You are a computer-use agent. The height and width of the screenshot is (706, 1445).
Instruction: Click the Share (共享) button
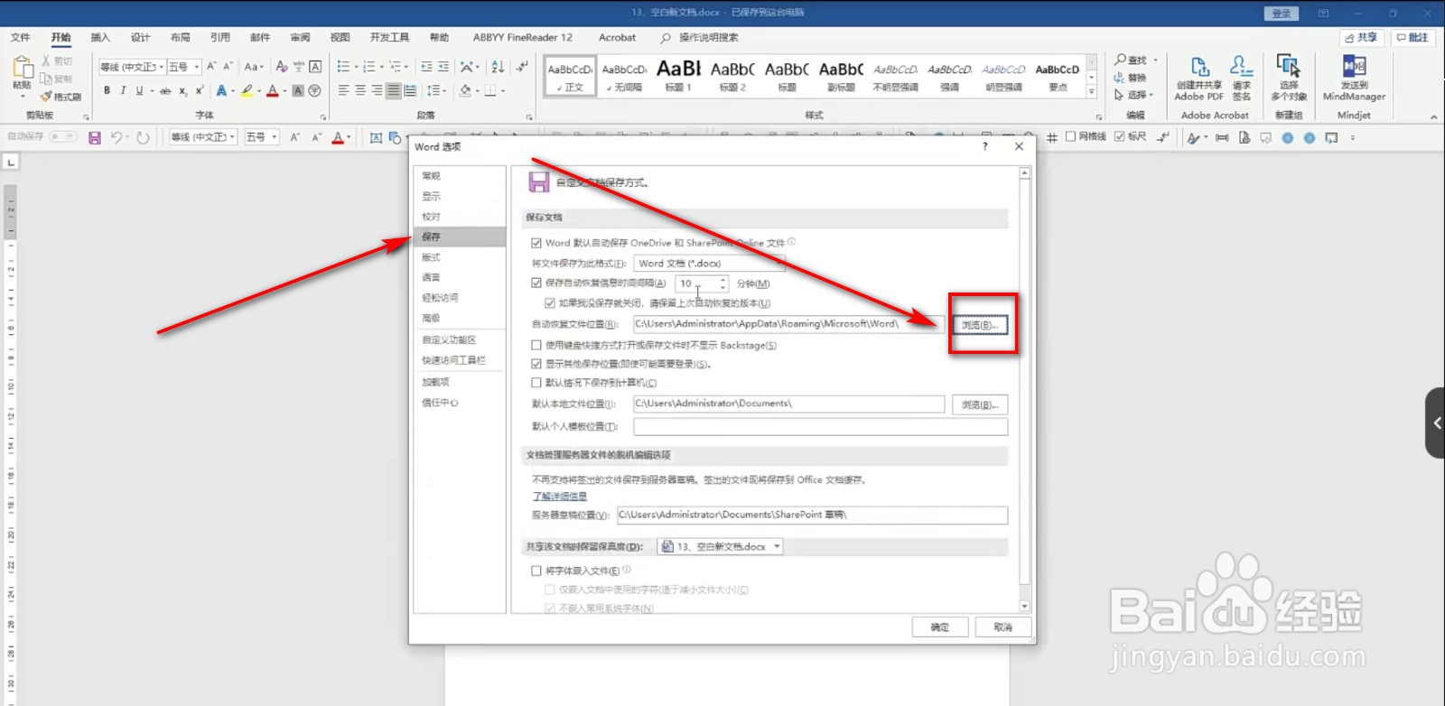(1361, 38)
